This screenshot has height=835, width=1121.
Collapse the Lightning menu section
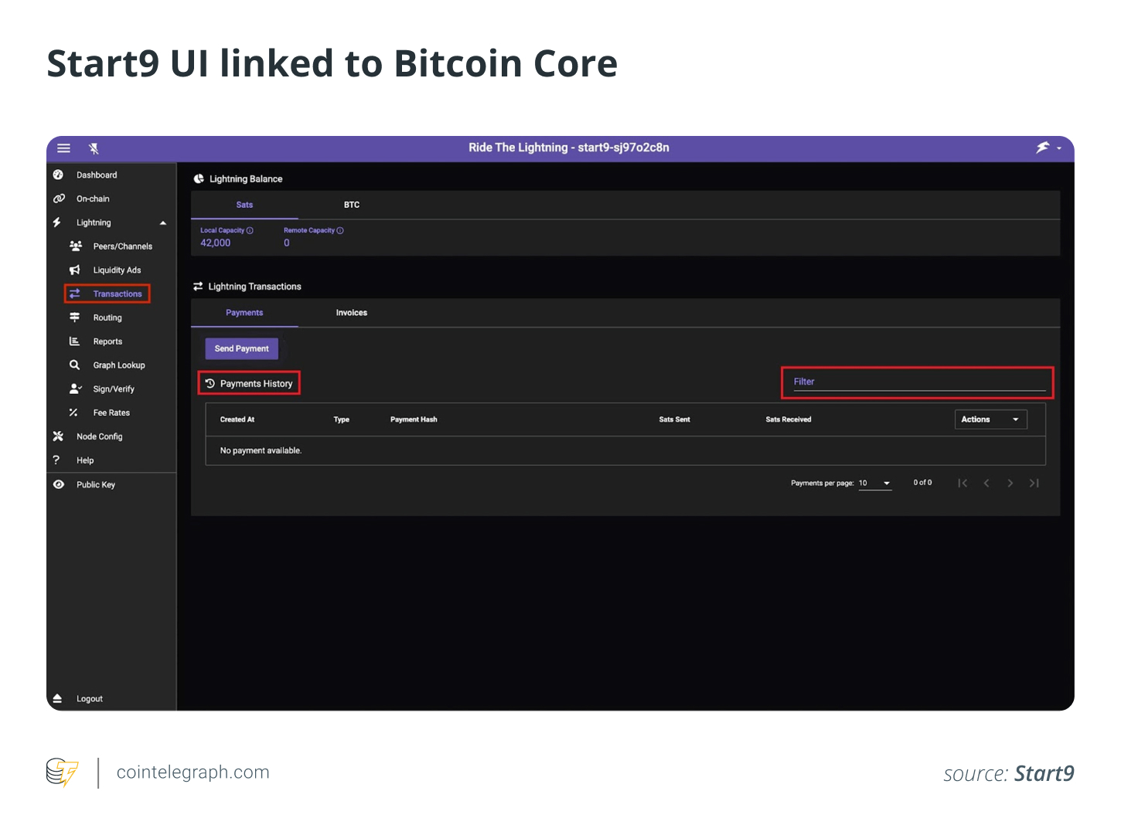[x=163, y=223]
